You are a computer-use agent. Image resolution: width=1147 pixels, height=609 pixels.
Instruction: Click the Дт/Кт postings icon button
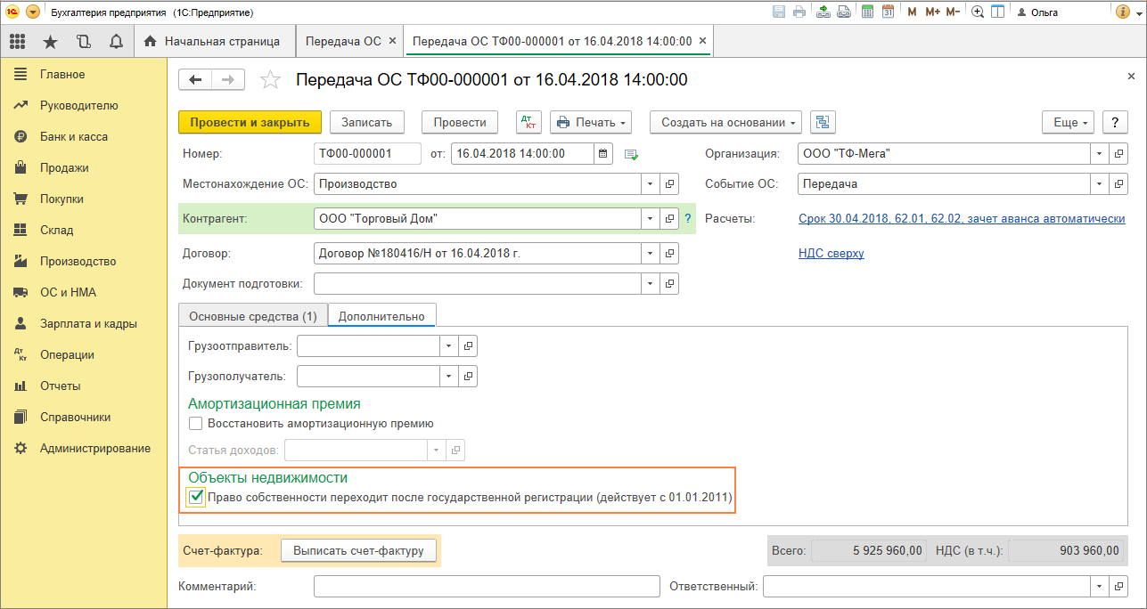point(528,123)
